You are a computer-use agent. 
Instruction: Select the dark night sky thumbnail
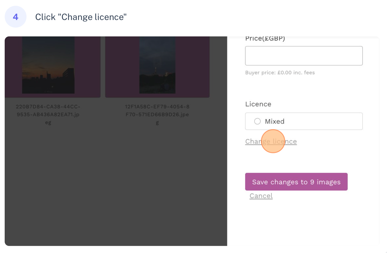tap(157, 65)
